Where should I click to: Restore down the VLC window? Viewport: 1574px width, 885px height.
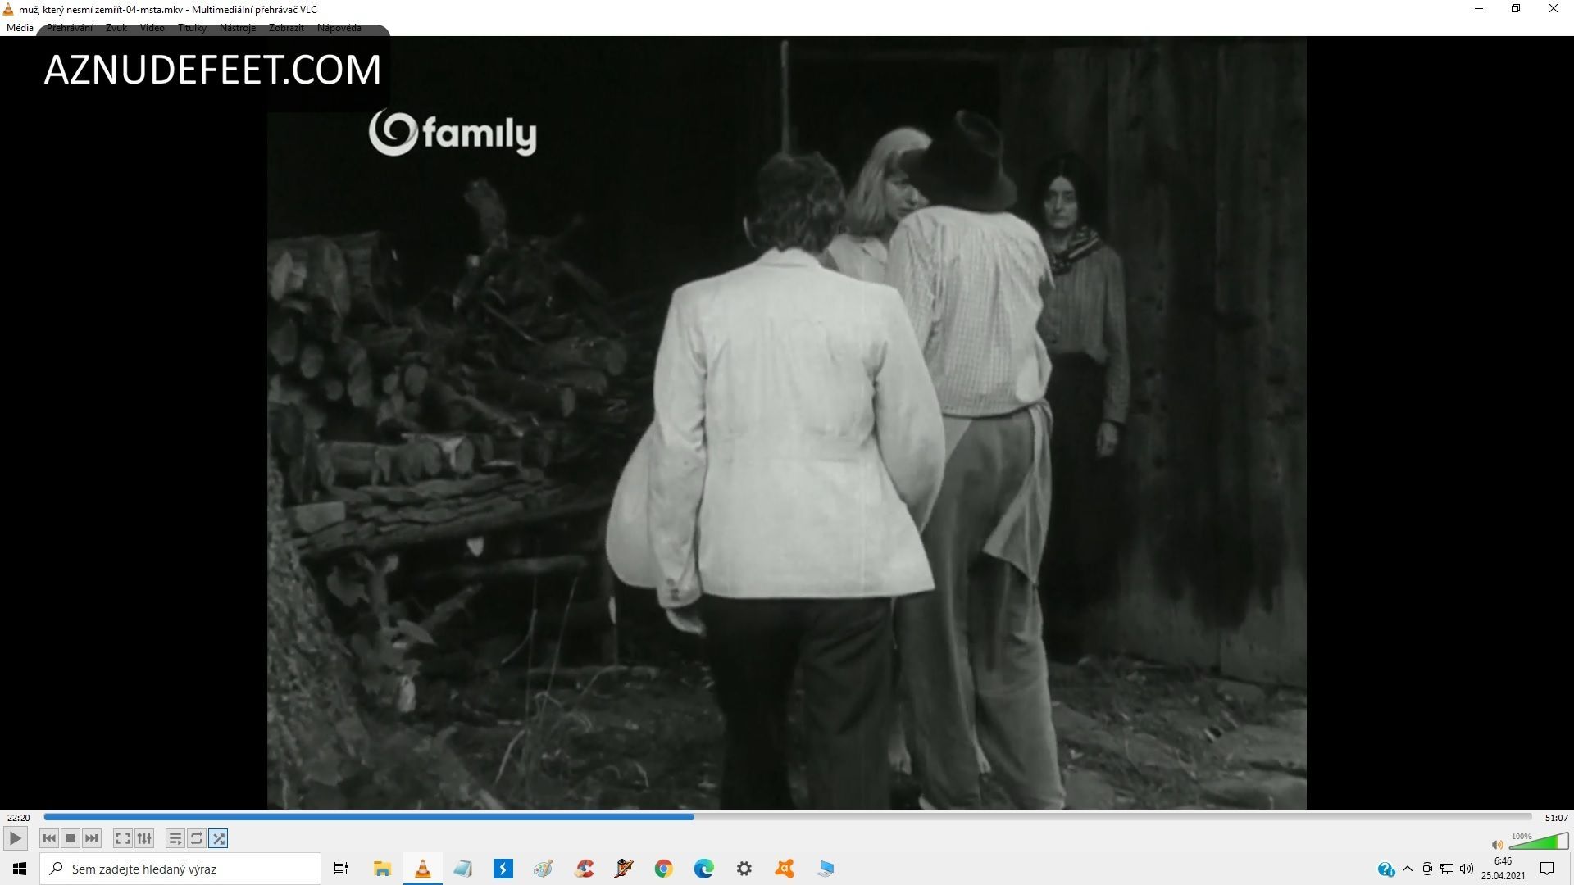click(x=1516, y=9)
